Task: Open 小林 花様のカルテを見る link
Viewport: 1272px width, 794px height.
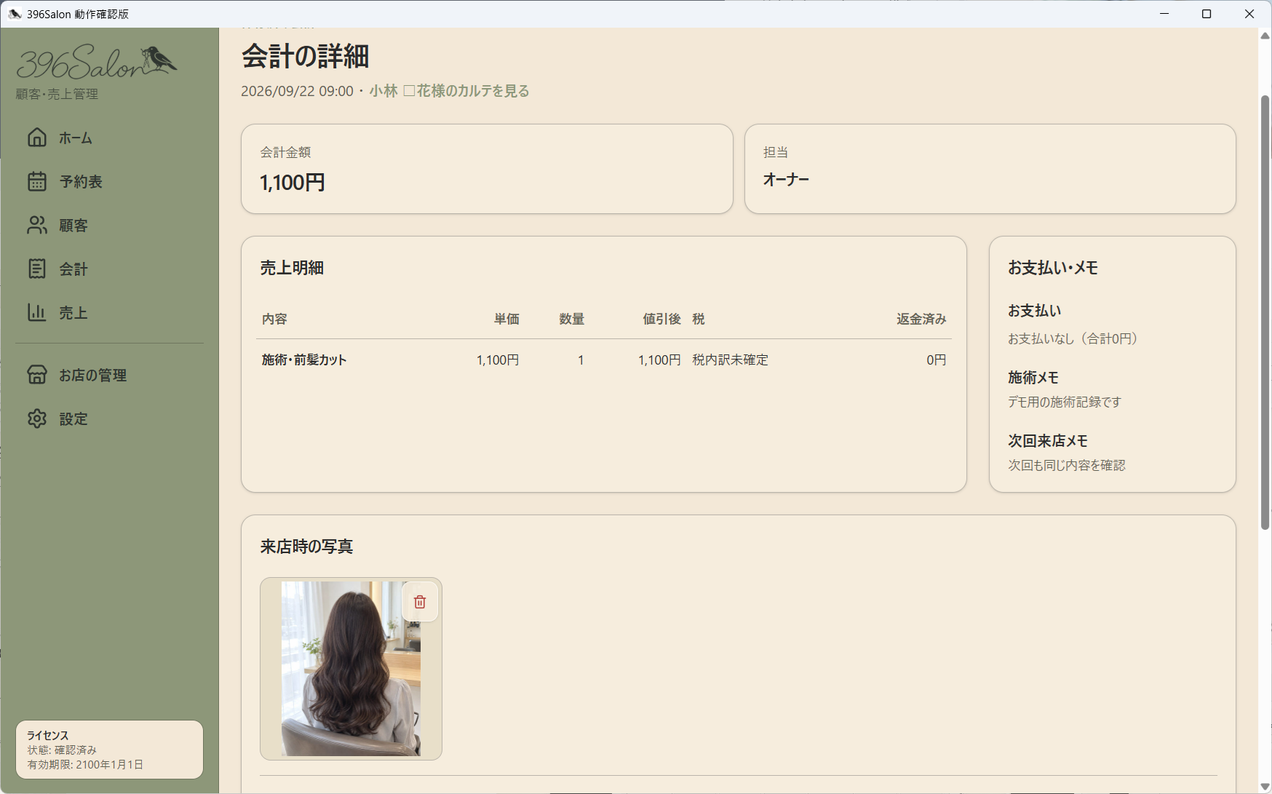Action: click(x=449, y=91)
